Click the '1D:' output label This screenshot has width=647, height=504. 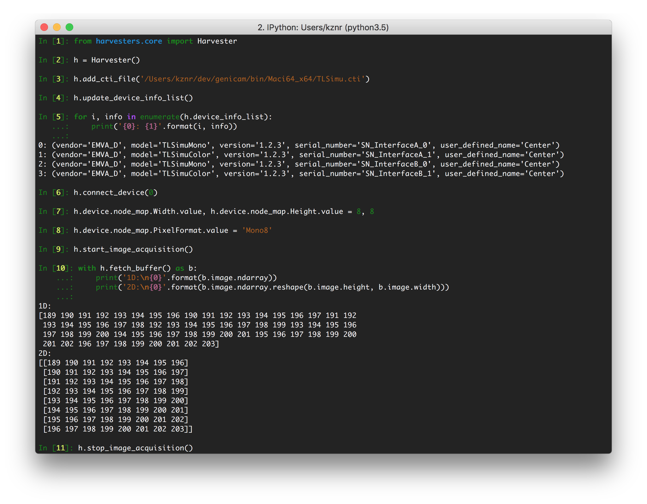[x=45, y=306]
